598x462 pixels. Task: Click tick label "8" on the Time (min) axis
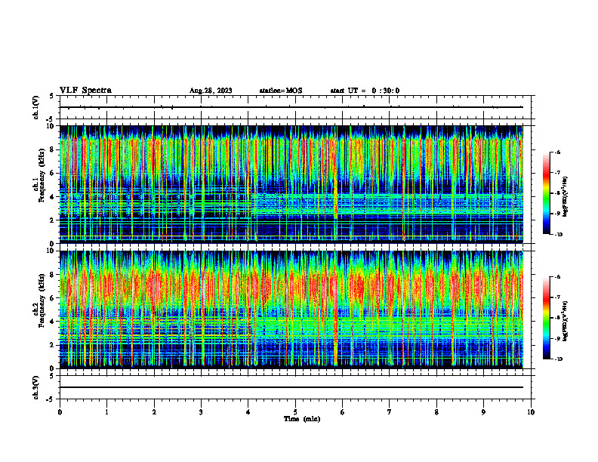pyautogui.click(x=436, y=412)
